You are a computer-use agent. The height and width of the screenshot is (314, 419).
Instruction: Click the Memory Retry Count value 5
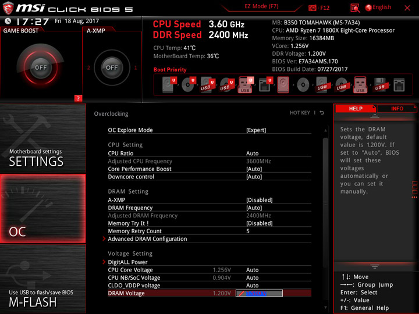coord(248,231)
